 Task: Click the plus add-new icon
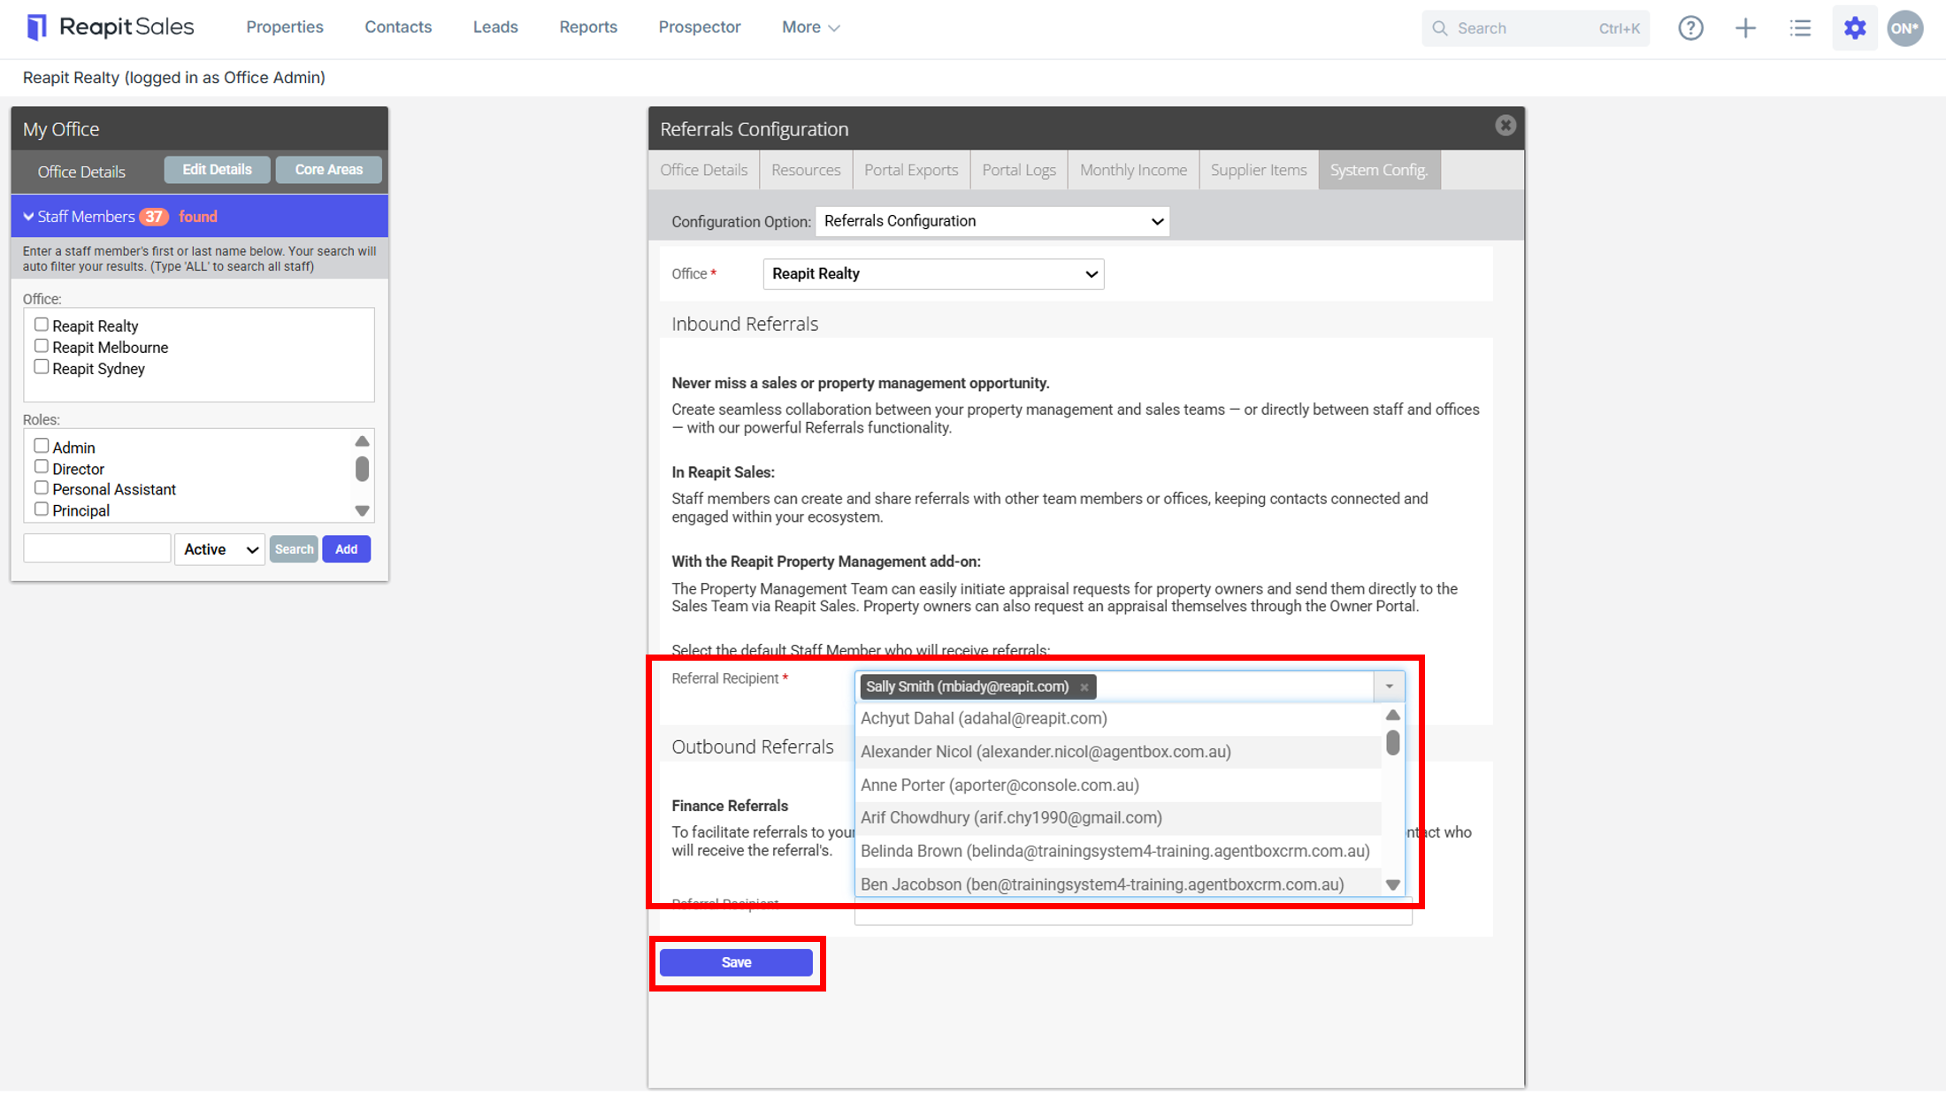tap(1745, 28)
